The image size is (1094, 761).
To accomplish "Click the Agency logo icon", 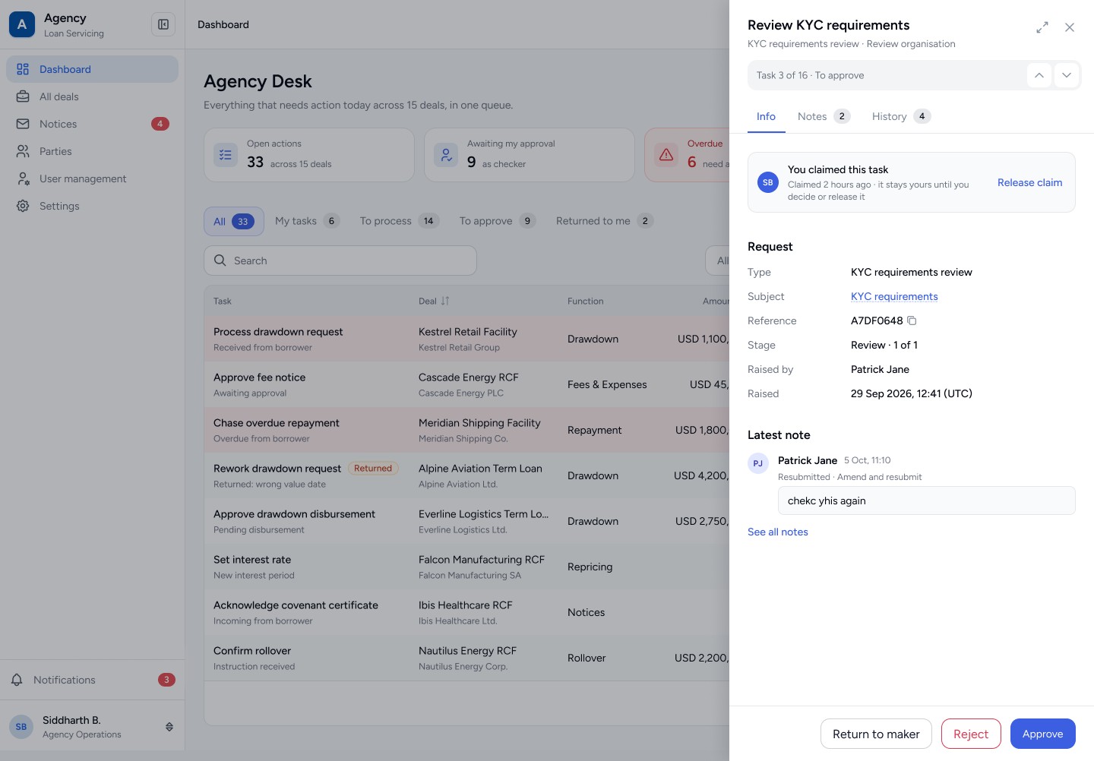I will tap(22, 24).
